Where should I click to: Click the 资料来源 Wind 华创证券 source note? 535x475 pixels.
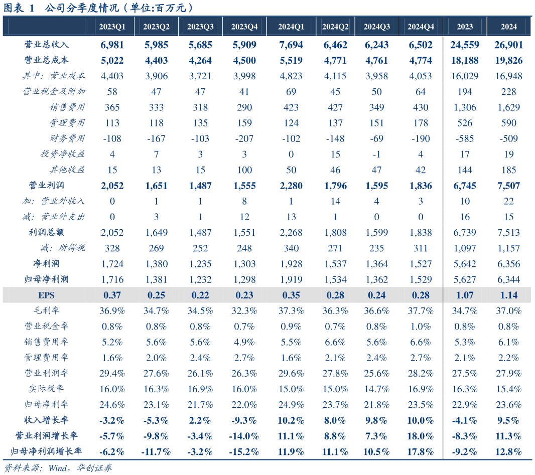point(58,467)
